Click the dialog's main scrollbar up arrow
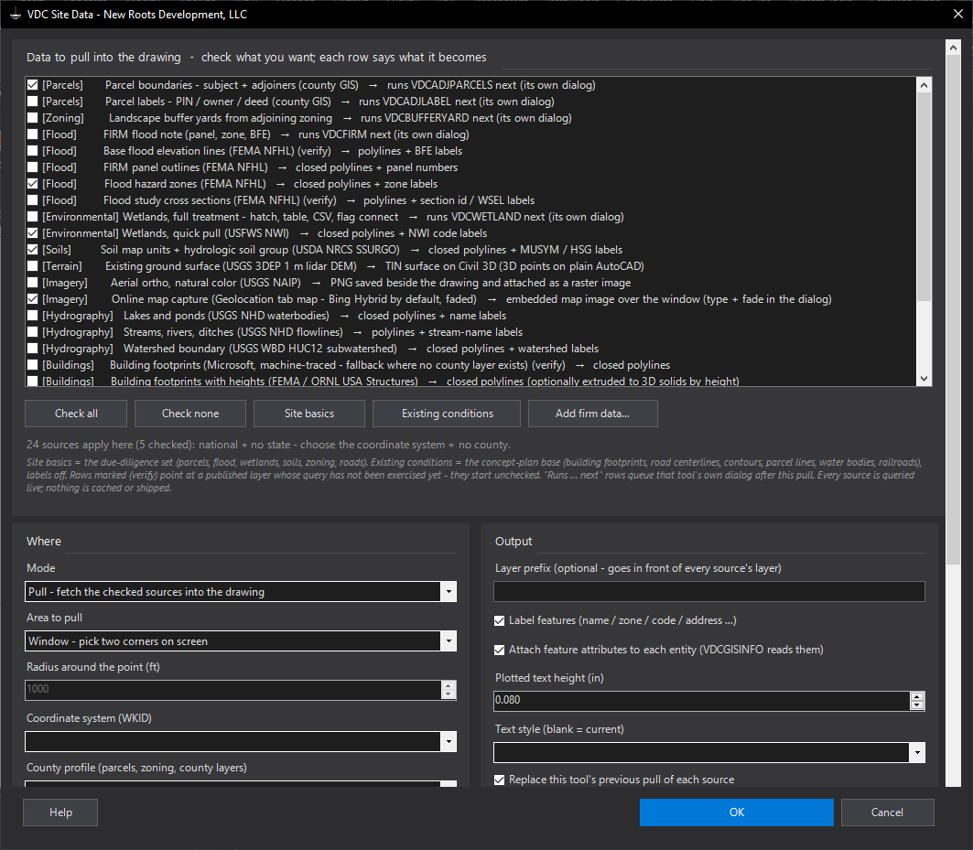 tap(953, 48)
